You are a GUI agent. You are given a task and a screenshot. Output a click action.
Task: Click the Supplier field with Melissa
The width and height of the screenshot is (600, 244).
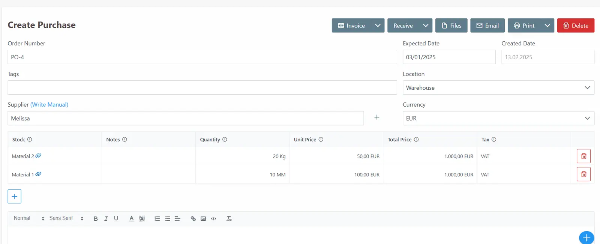(x=186, y=118)
